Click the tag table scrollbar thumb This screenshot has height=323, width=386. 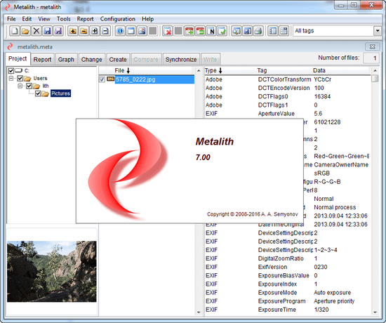pos(375,79)
